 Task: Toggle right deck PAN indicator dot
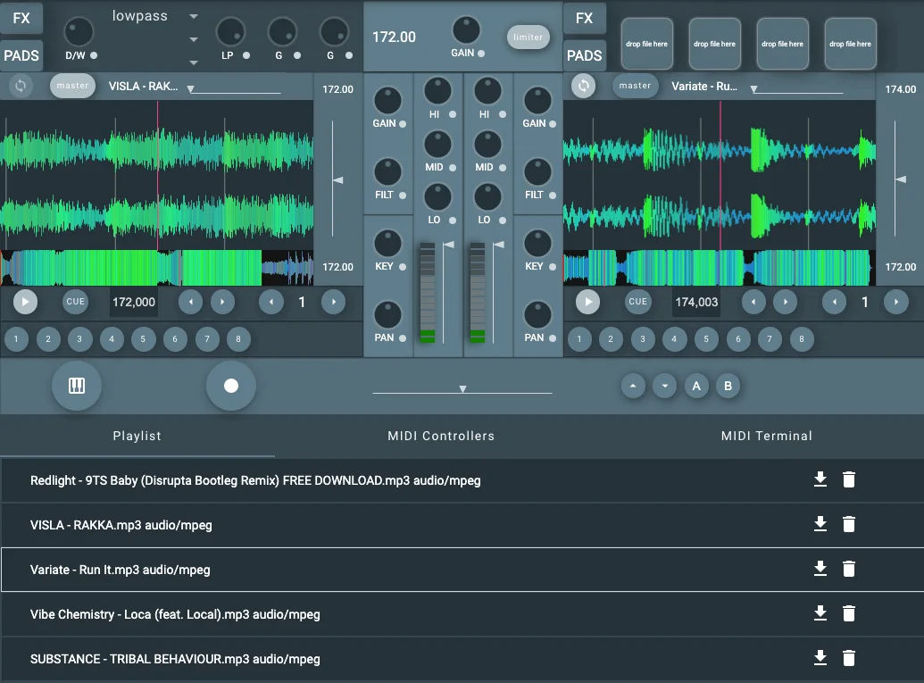(x=552, y=337)
